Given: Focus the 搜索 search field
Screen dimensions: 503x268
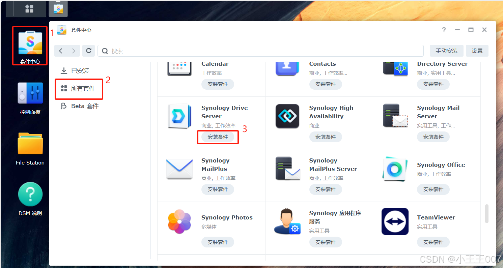Looking at the screenshot, I should click(x=260, y=51).
